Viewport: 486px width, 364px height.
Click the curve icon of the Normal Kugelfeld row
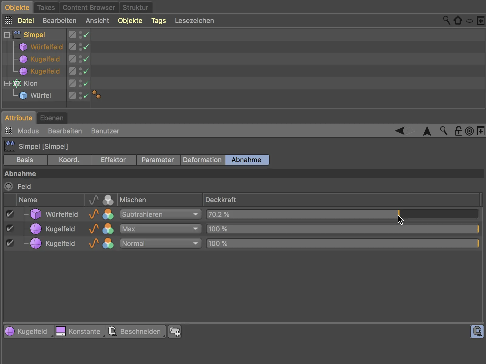tap(94, 243)
